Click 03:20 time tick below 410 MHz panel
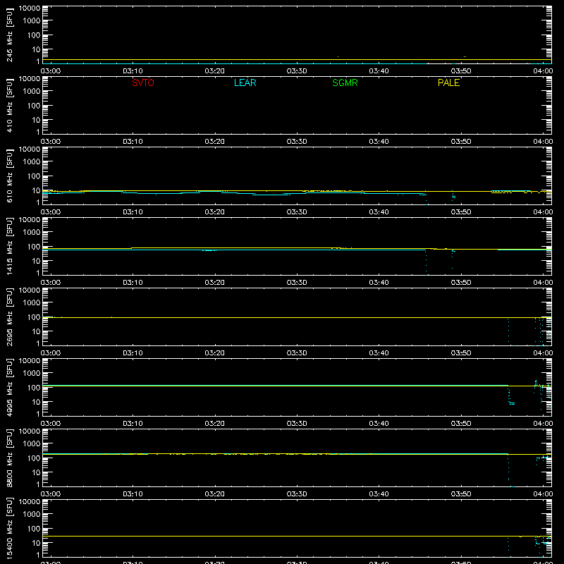The image size is (564, 564). click(215, 142)
